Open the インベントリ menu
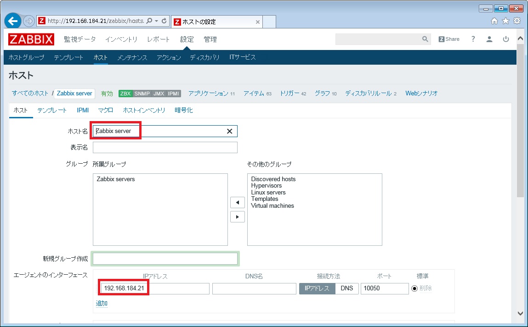Viewport: 528px width, 327px height. click(121, 39)
